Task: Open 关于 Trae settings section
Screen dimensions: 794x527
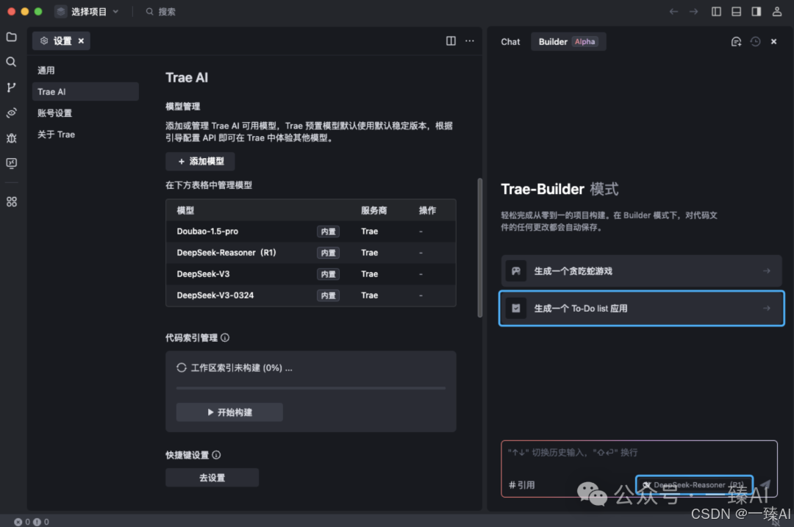Action: [x=85, y=135]
